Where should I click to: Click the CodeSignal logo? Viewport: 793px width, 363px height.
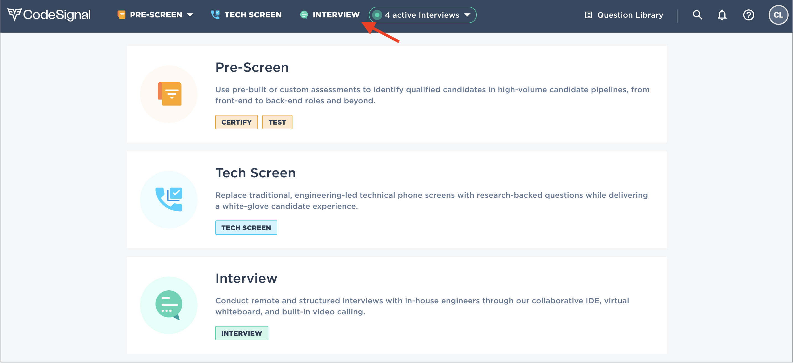(x=49, y=14)
